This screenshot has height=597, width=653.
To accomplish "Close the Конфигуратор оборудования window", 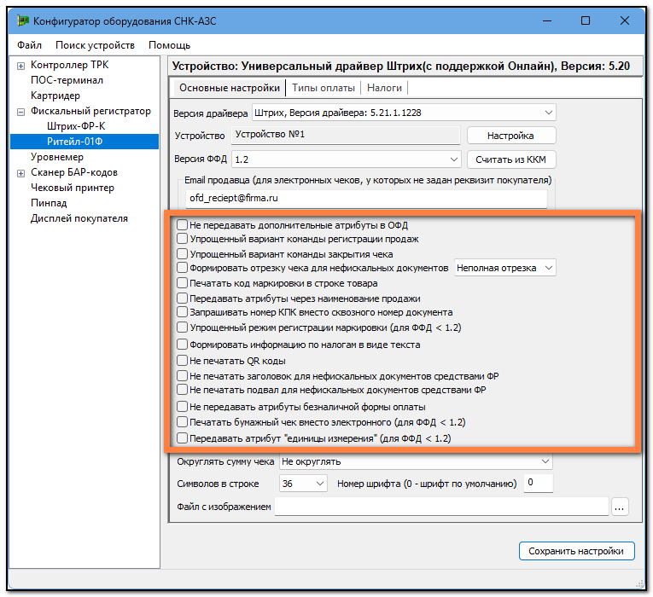I will tap(624, 20).
